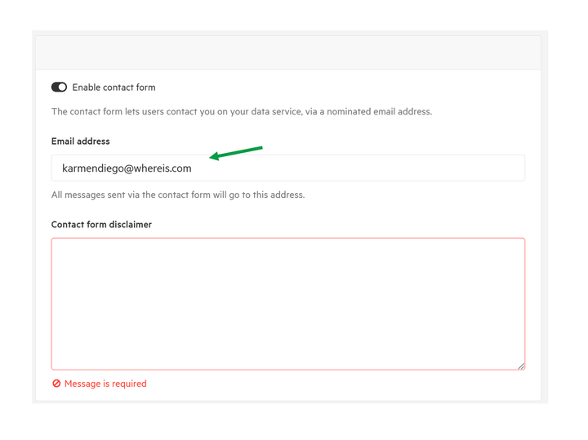Click the "Email address" field label
588x440 pixels.
click(x=81, y=141)
